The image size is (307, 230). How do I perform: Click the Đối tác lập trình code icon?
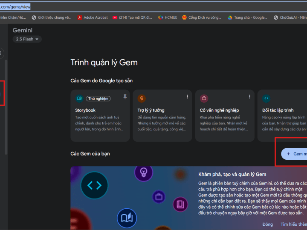click(266, 98)
